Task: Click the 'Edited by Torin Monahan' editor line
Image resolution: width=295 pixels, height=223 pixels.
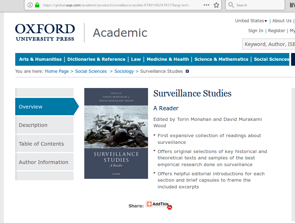Action: 208,122
